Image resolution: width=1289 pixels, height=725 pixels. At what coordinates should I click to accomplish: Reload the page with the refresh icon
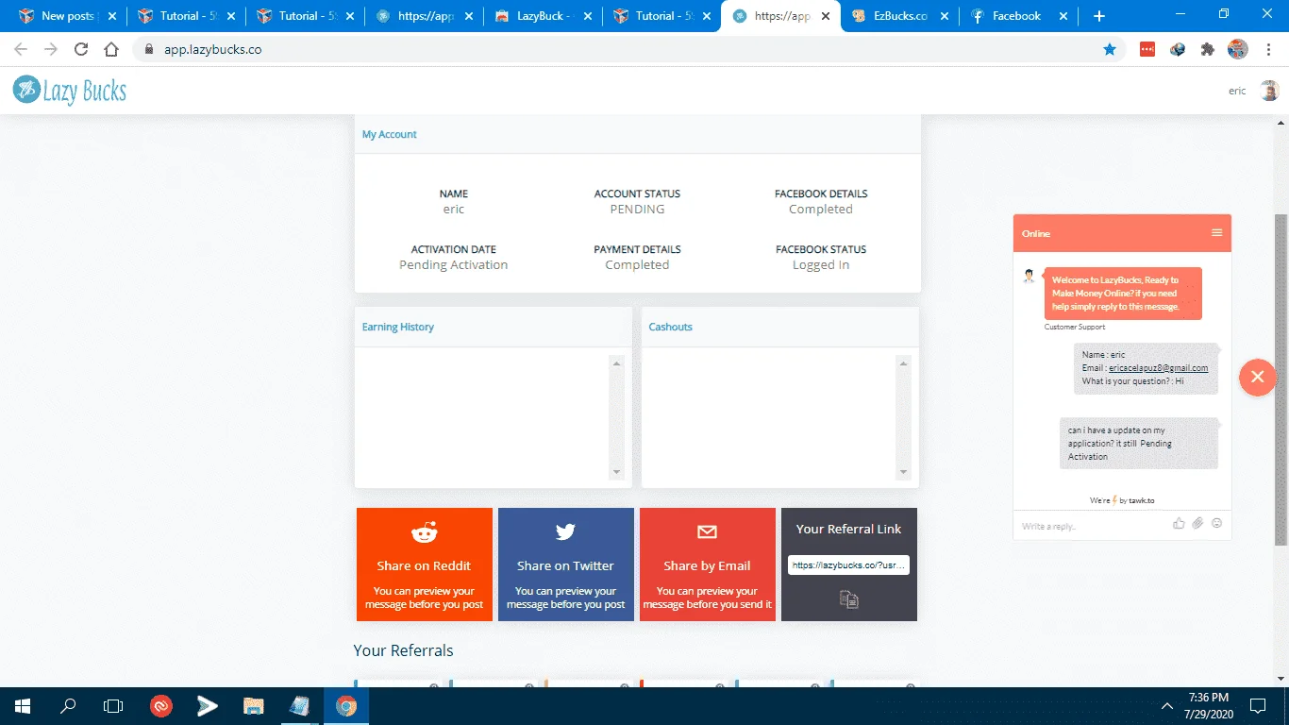click(81, 50)
